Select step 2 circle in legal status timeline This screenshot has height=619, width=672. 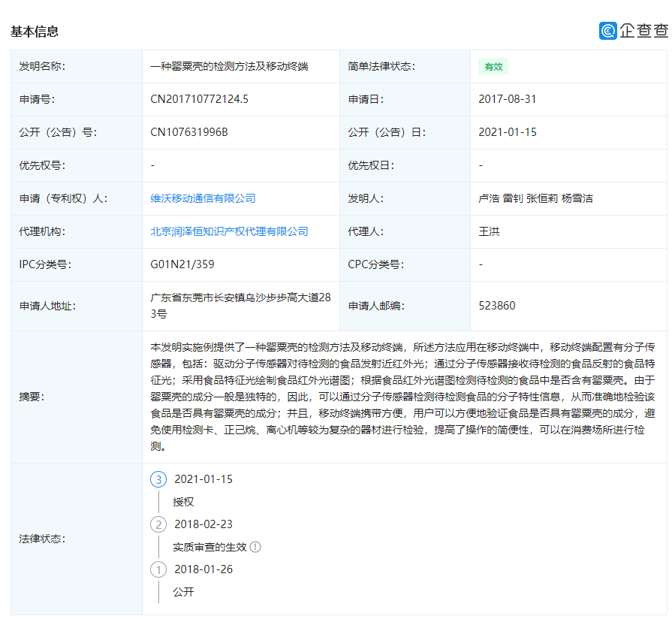tap(158, 524)
